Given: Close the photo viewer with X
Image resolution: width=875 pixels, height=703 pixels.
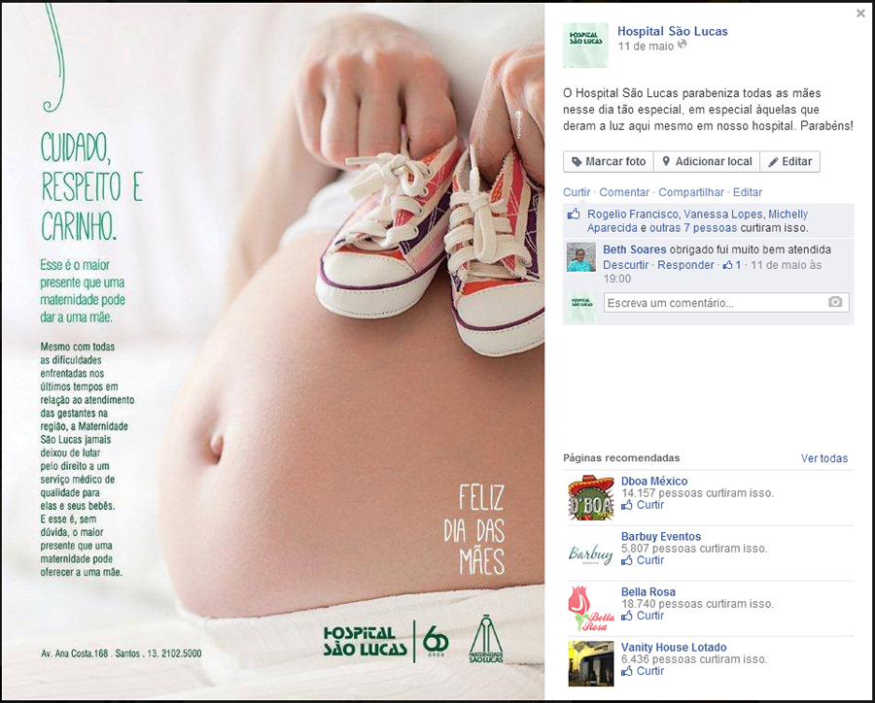Looking at the screenshot, I should pos(860,14).
